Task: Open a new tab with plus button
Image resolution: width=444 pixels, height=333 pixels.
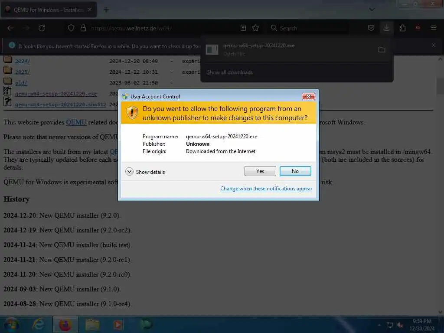Action: click(x=106, y=10)
